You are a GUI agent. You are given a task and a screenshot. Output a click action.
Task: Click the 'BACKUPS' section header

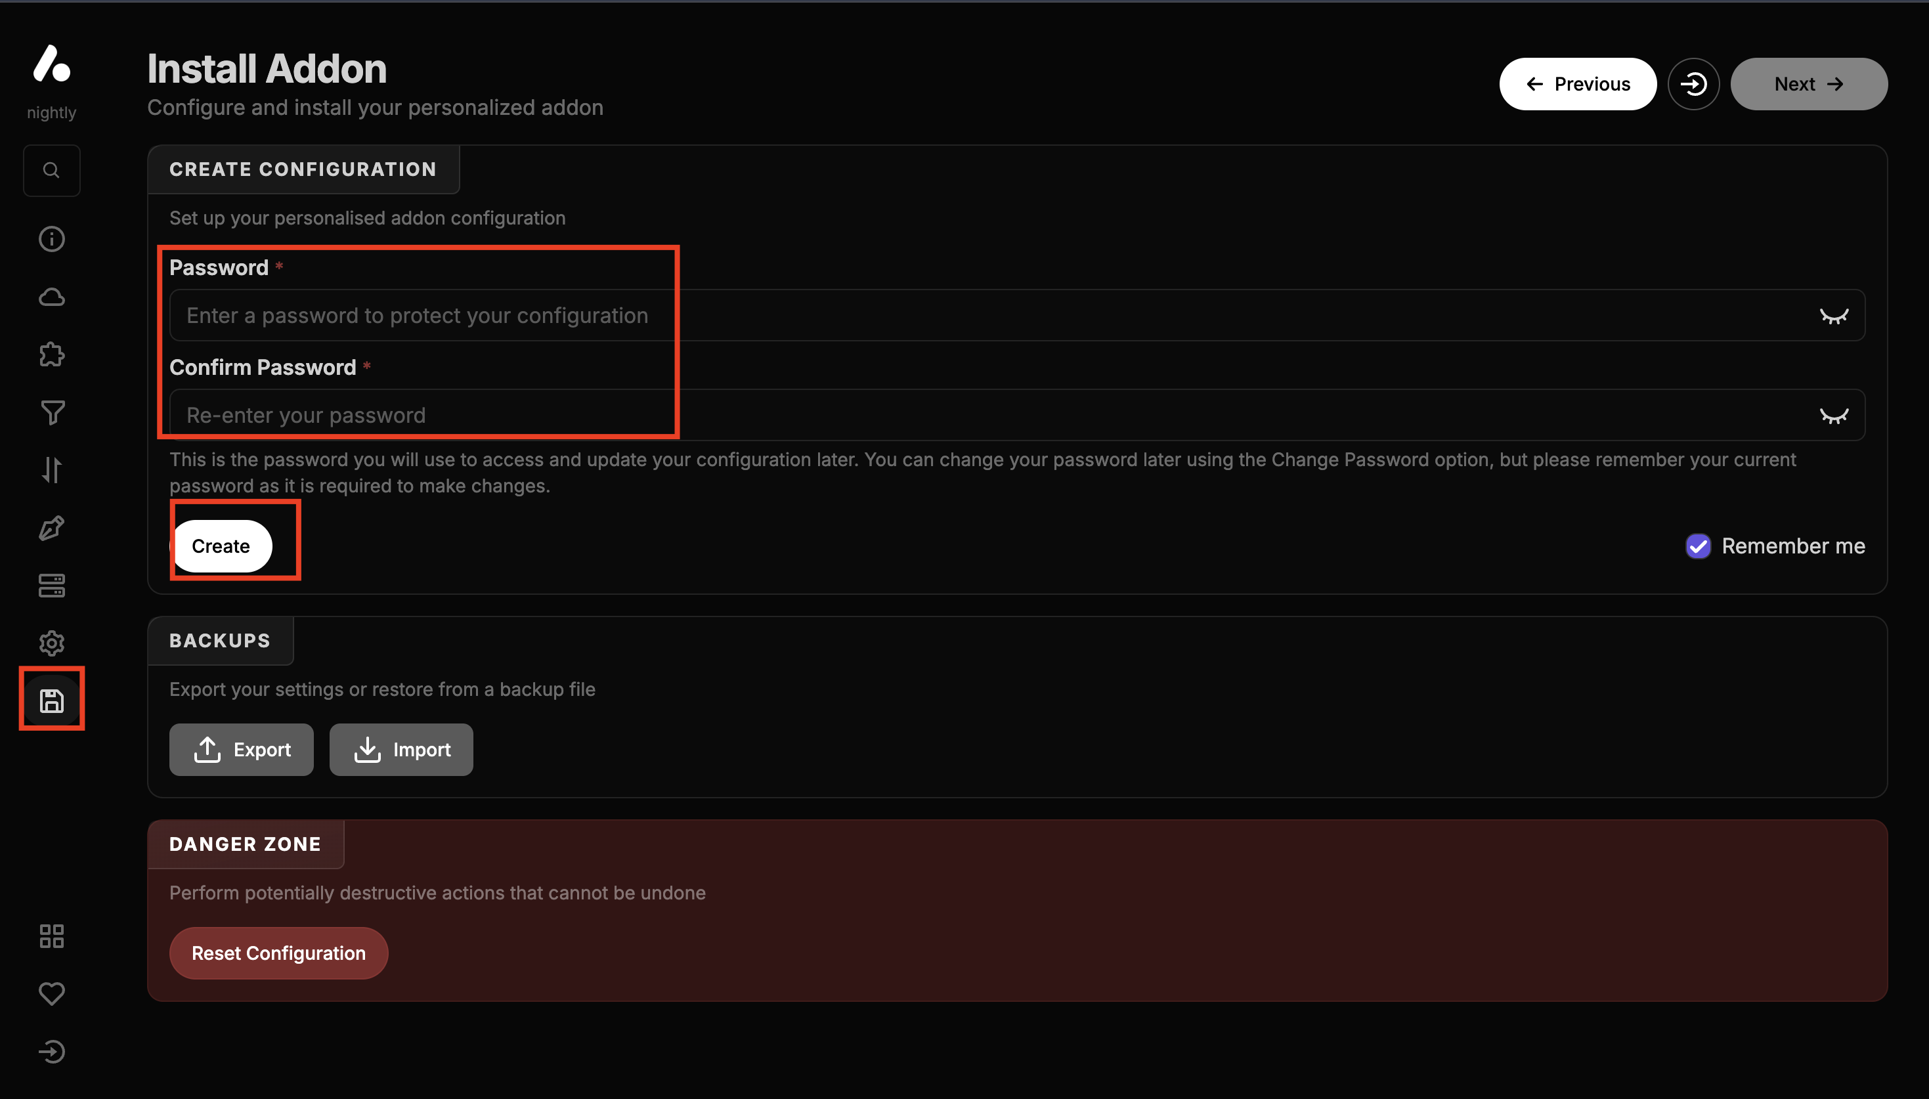[221, 640]
